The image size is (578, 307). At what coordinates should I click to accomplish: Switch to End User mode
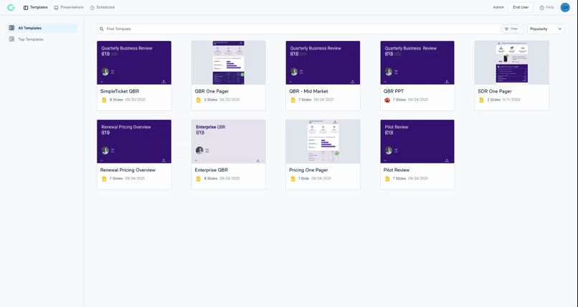521,7
